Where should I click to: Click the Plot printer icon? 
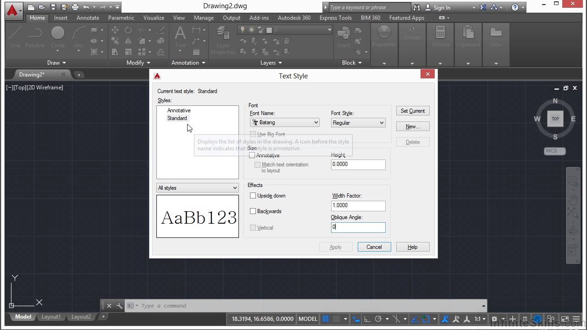[75, 7]
